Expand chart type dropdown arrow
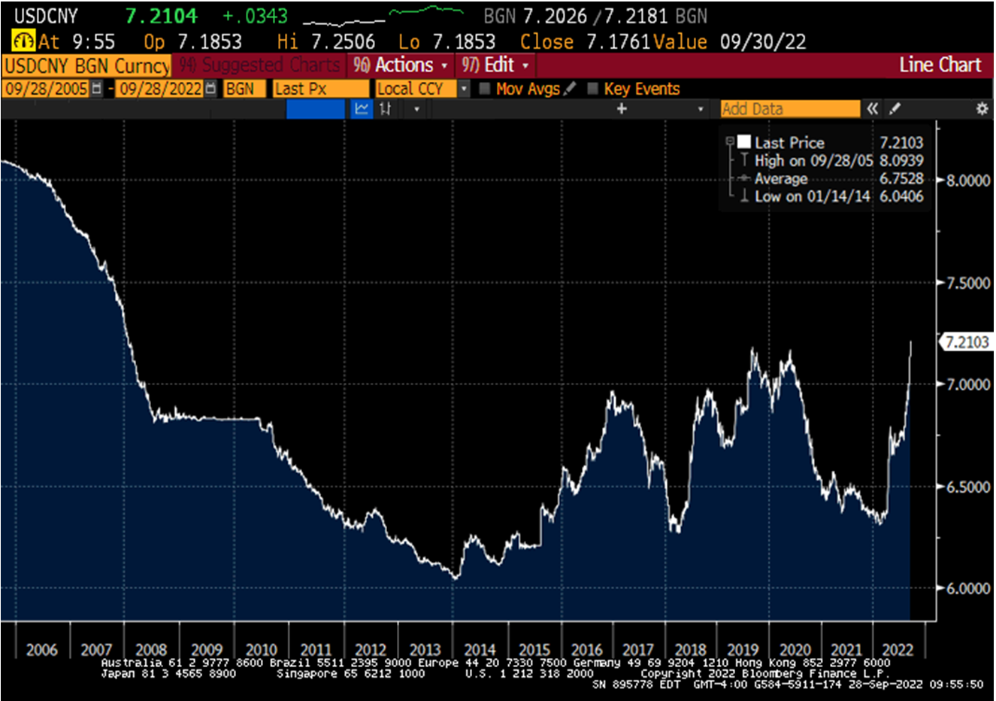Viewport: 996px width, 701px height. click(x=416, y=109)
